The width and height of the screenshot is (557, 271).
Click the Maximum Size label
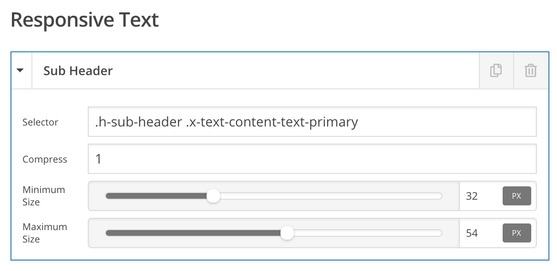tap(45, 233)
